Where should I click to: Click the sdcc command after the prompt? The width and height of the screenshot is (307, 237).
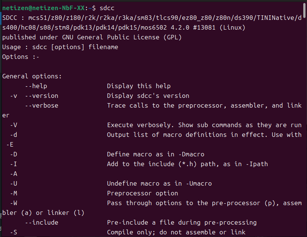click(107, 8)
